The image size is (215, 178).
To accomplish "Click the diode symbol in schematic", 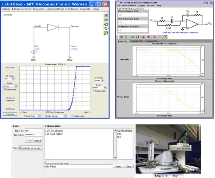I will pos(53,27).
